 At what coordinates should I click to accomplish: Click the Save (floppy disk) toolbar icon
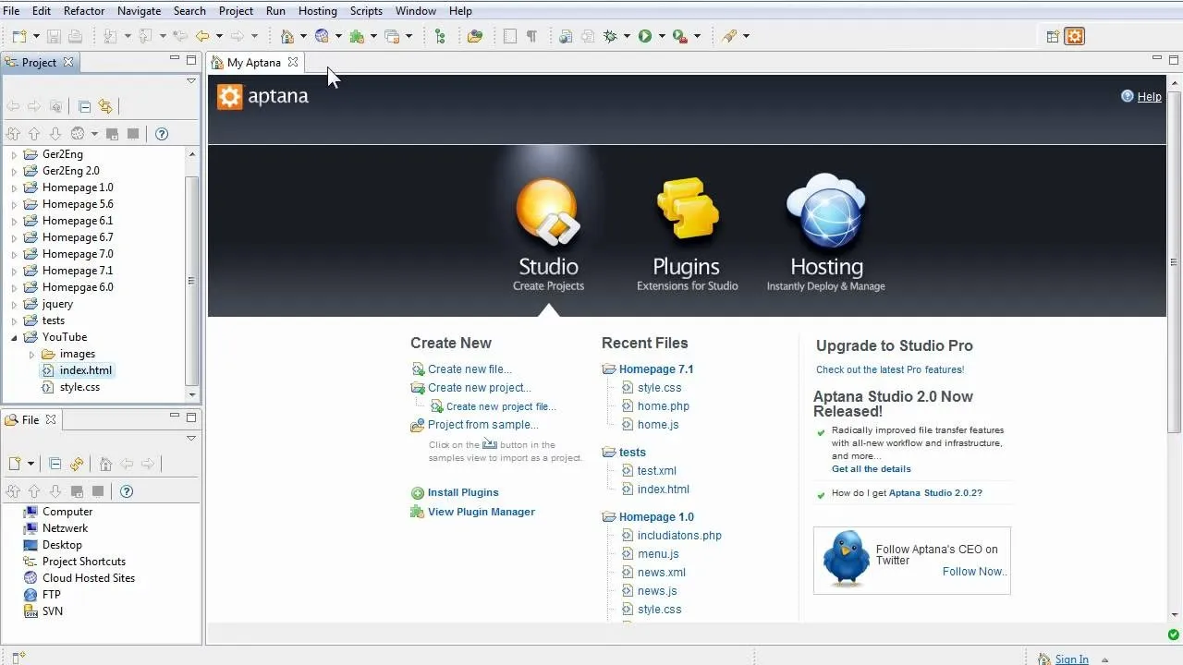(54, 36)
